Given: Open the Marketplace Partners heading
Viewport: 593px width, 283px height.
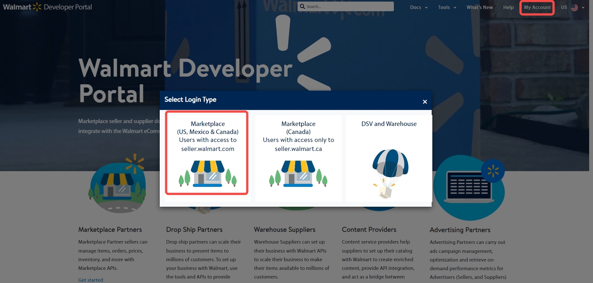Looking at the screenshot, I should coord(110,229).
